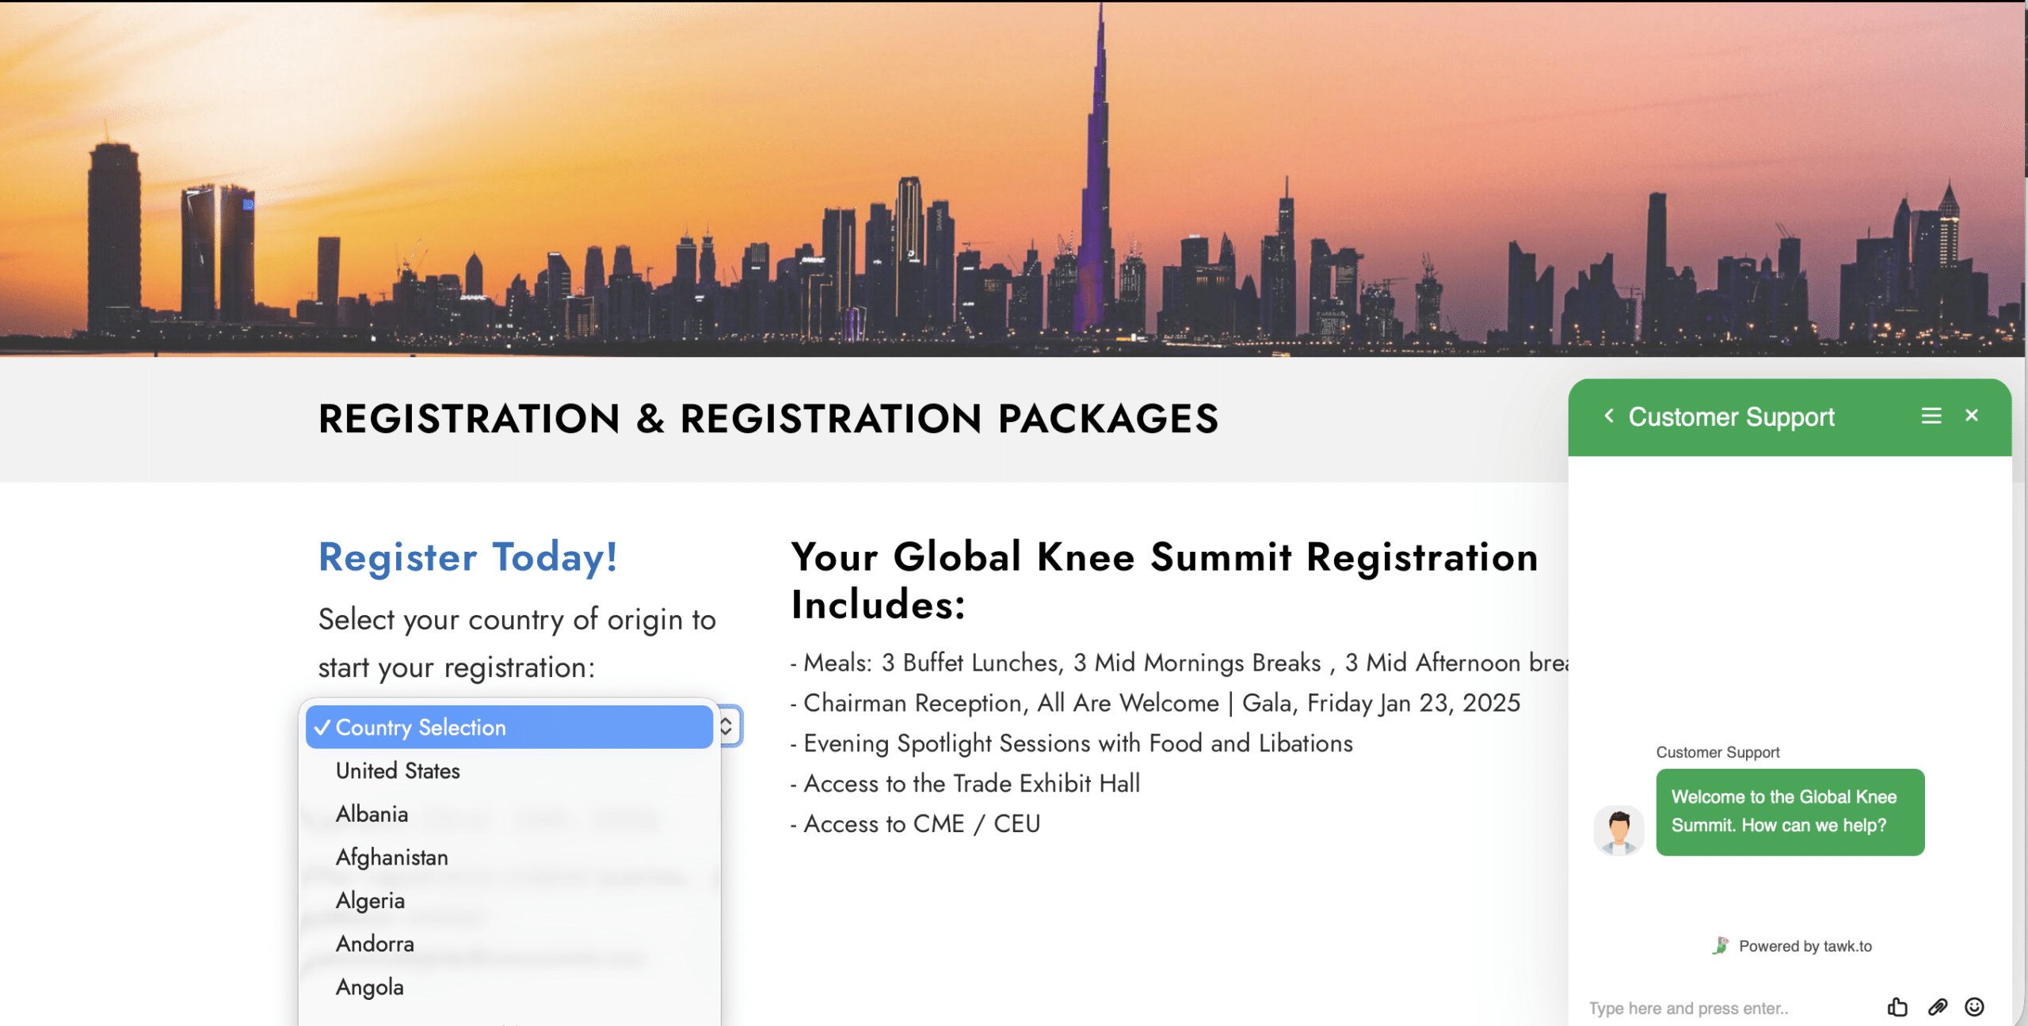Click the thumbs up rating icon

pyautogui.click(x=1896, y=1007)
